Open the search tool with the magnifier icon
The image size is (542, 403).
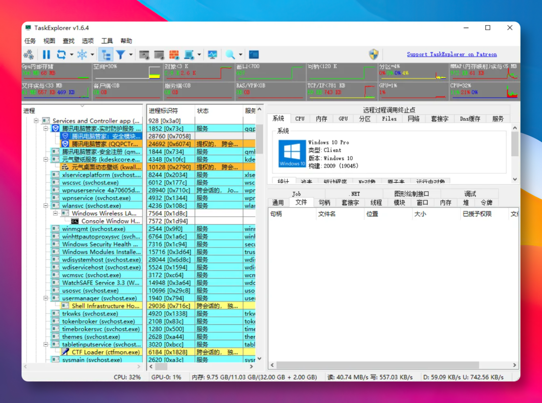click(x=230, y=54)
